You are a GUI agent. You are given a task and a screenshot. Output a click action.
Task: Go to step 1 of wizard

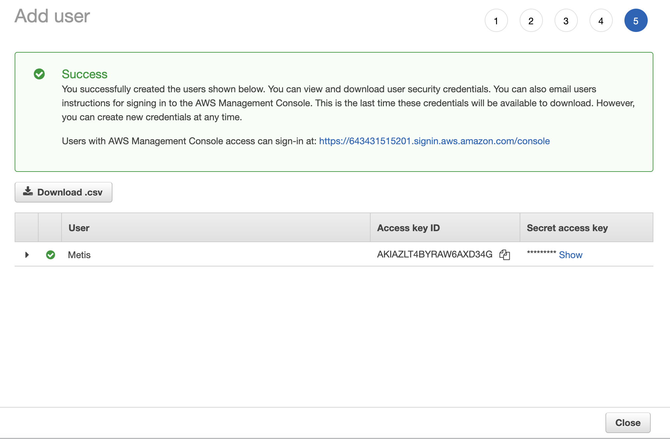click(x=496, y=21)
